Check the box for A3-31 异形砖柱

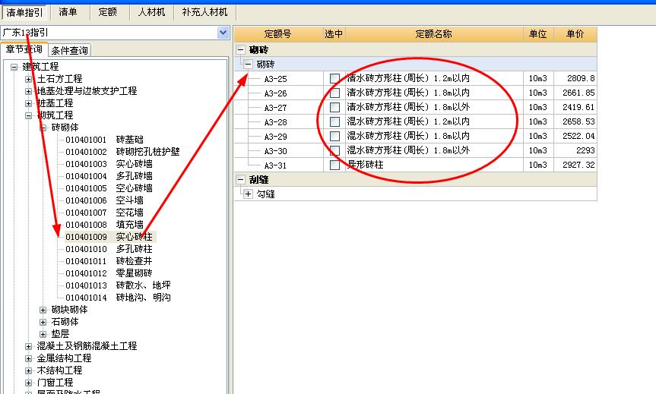(x=334, y=165)
